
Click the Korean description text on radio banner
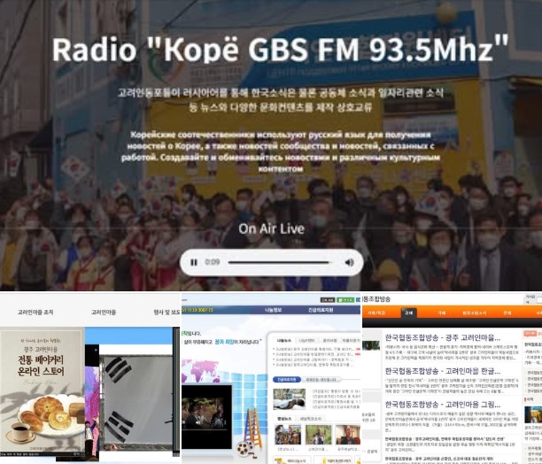[281, 100]
